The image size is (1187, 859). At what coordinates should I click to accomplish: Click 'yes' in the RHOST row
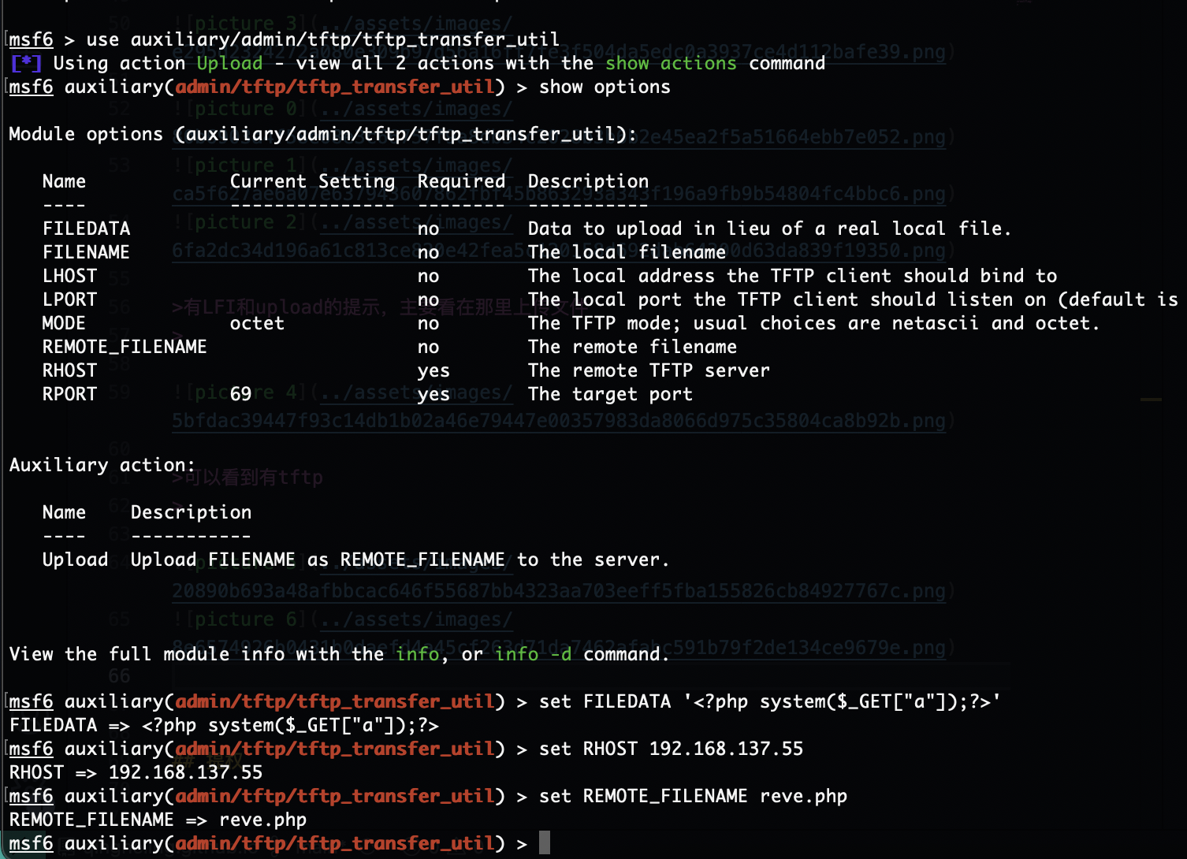(x=433, y=370)
